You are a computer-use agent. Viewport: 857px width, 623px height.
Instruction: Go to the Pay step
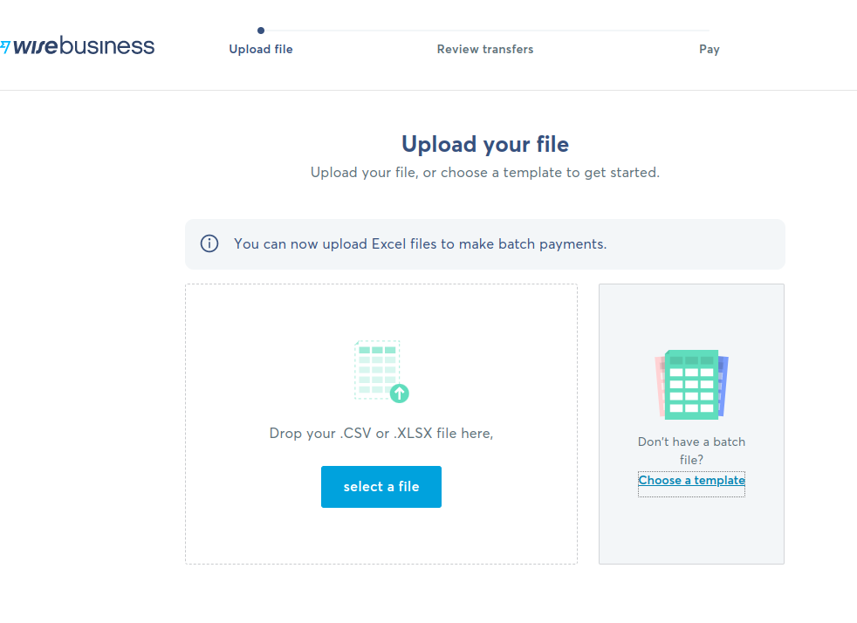point(709,49)
